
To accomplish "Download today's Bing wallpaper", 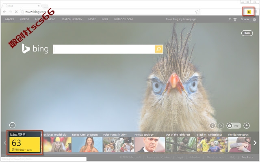I will pos(247,126).
